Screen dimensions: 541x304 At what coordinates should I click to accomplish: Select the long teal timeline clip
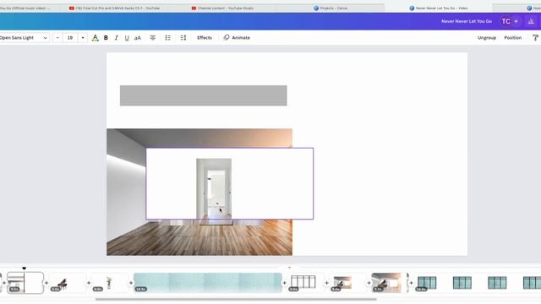click(x=208, y=283)
